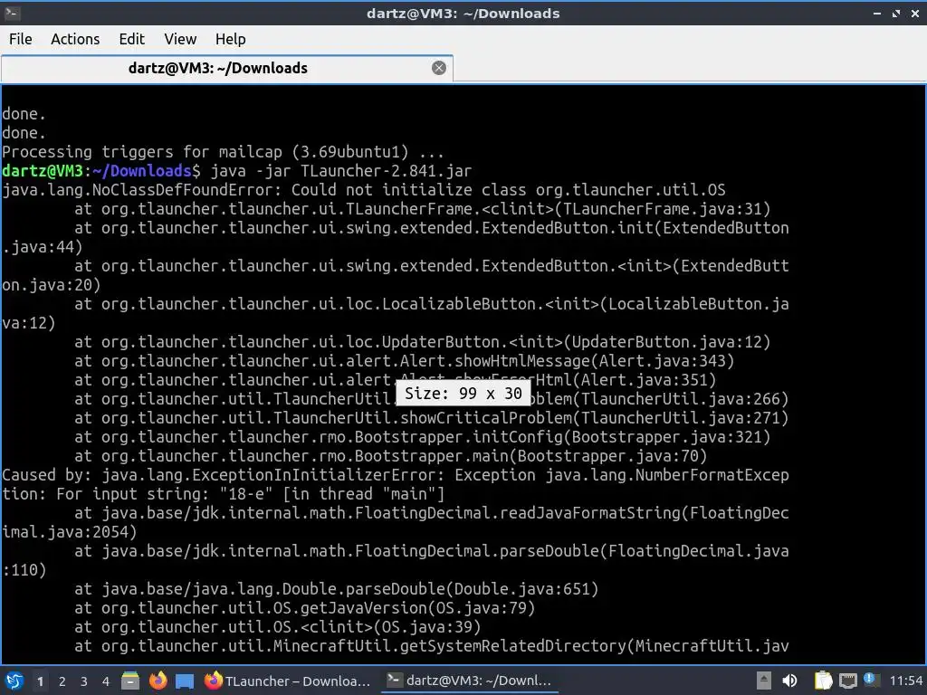Open the Actions menu
Image resolution: width=927 pixels, height=695 pixels.
pyautogui.click(x=75, y=39)
